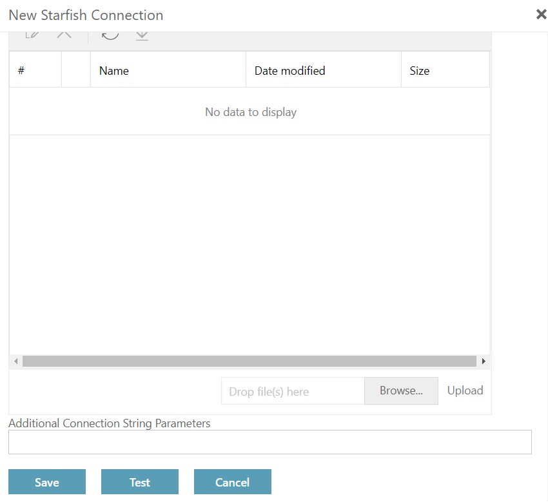Cancel the new connection dialog
Screen dimensions: 548x502
point(232,482)
